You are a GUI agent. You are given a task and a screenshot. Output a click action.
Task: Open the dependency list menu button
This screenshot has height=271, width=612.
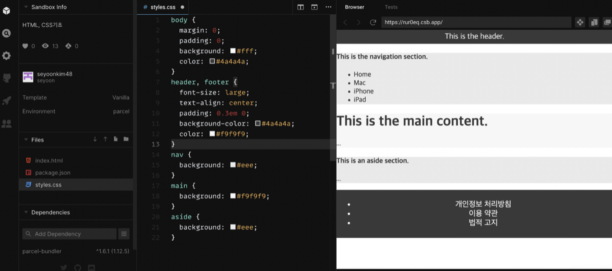click(x=124, y=234)
